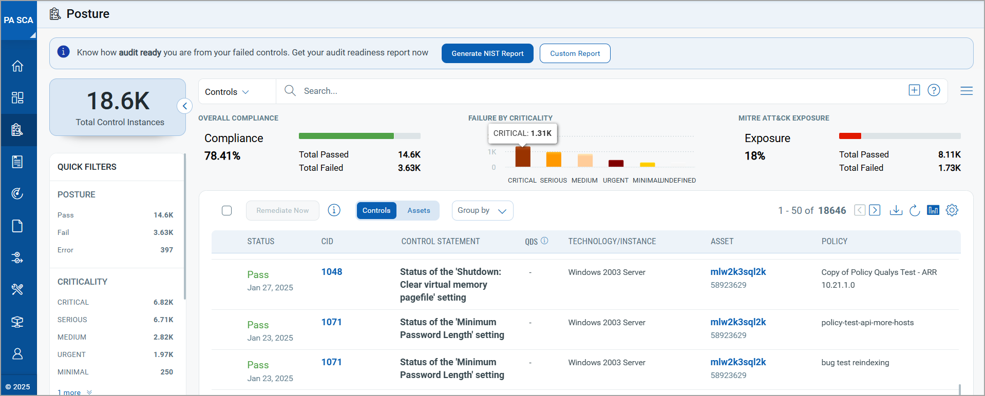Toggle the chart view icon
The image size is (985, 396).
click(933, 210)
